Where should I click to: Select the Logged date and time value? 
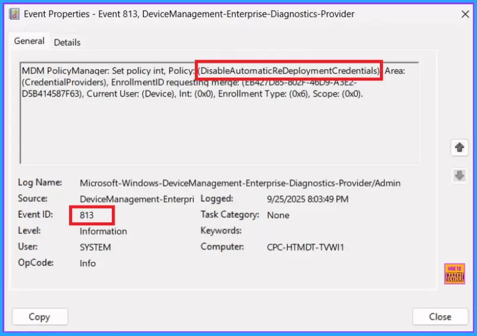[308, 199]
